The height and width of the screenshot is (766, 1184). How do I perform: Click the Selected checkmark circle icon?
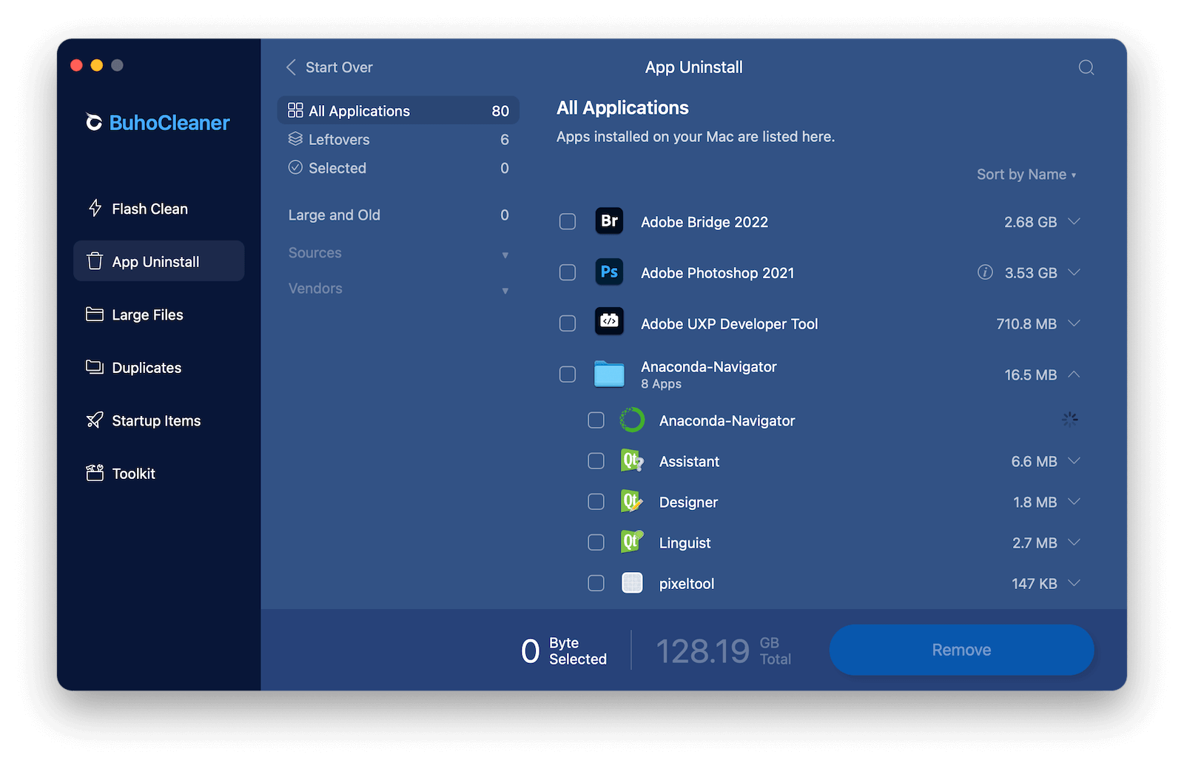click(x=295, y=167)
